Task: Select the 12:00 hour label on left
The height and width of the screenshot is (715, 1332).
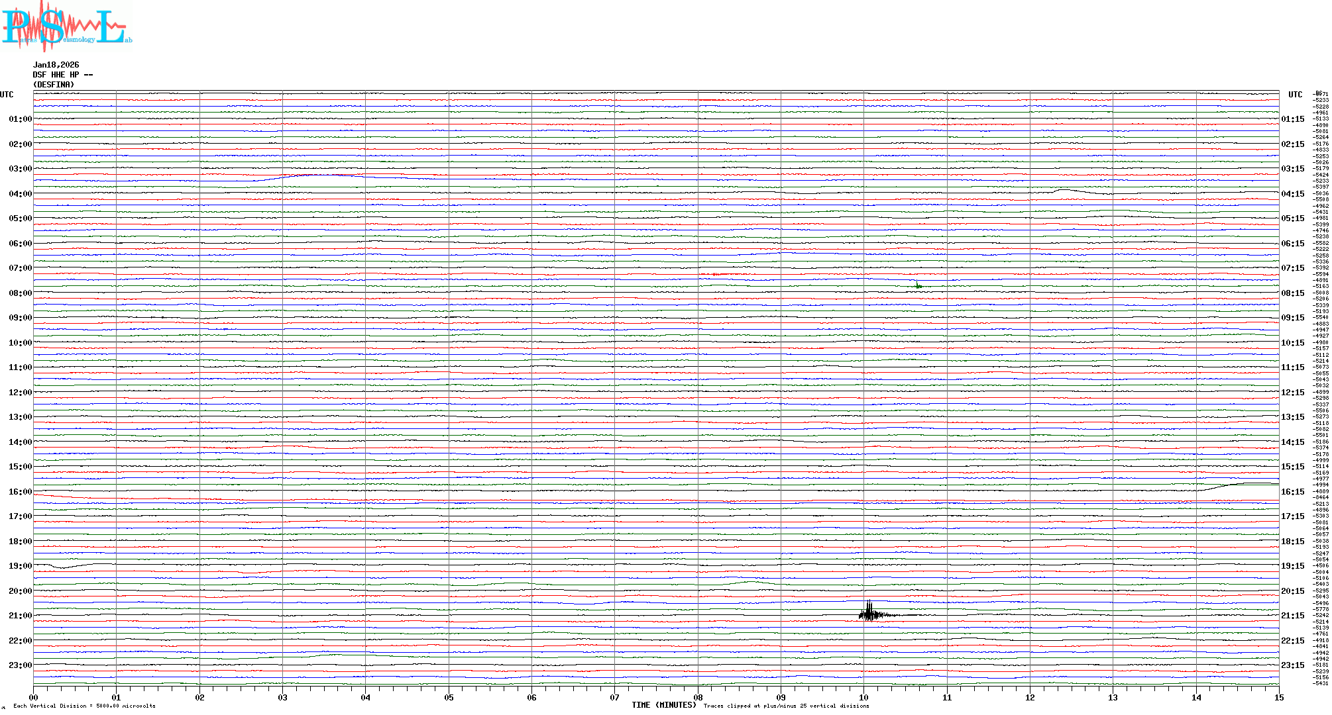Action: 20,393
